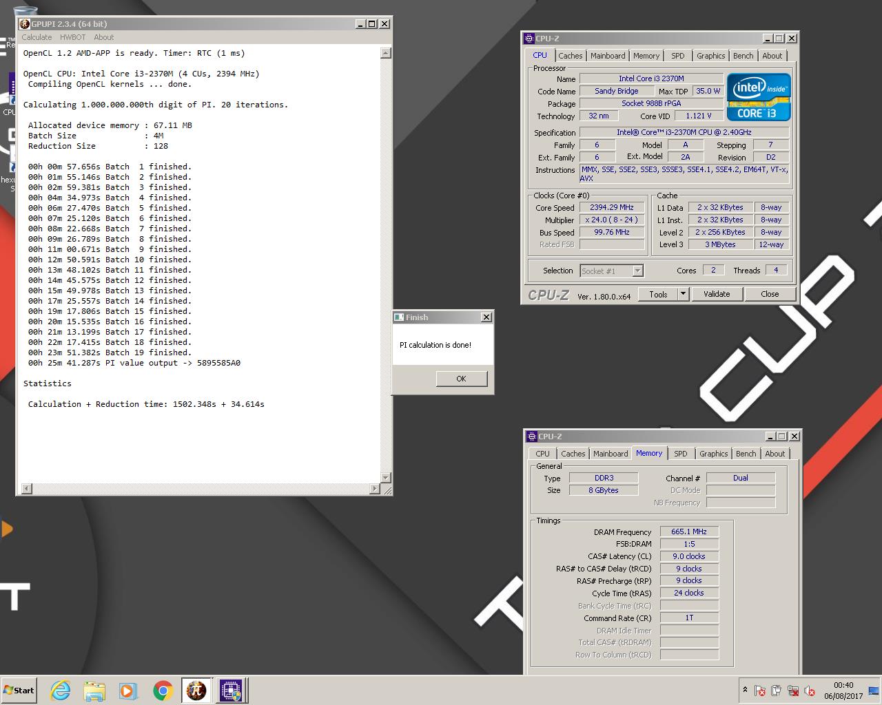The image size is (882, 705).
Task: Select Bench tab in lower CPU-Z window
Action: [746, 454]
